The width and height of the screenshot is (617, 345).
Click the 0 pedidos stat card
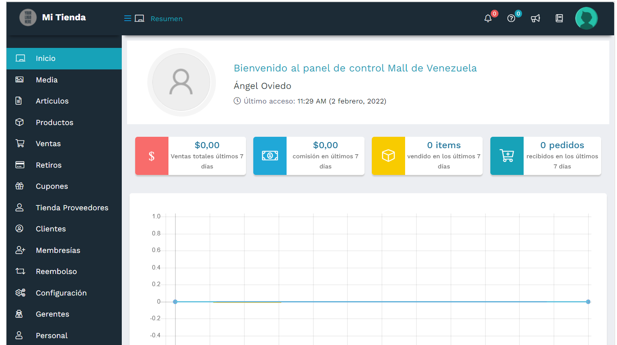click(546, 156)
